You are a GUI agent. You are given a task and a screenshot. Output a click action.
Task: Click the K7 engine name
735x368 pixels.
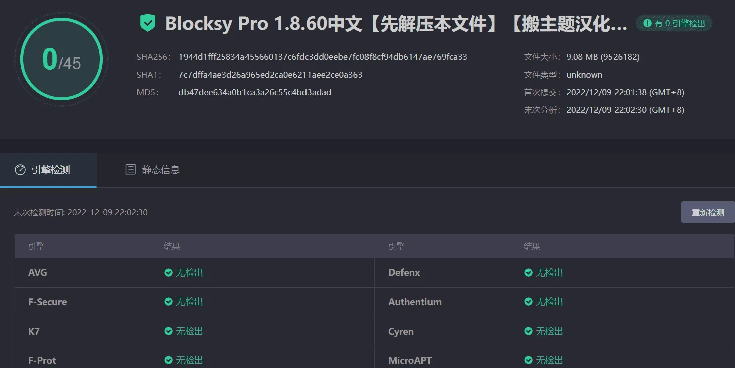pos(34,331)
